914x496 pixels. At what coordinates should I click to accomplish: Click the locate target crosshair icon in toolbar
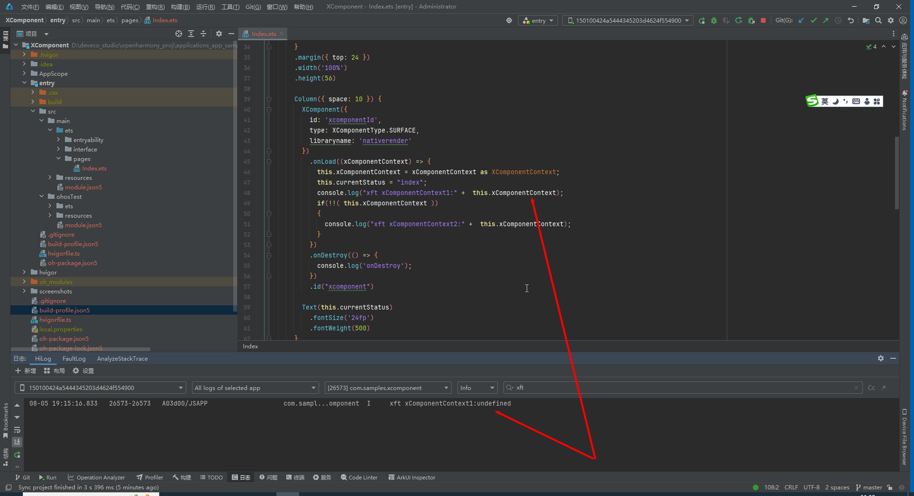tap(509, 21)
